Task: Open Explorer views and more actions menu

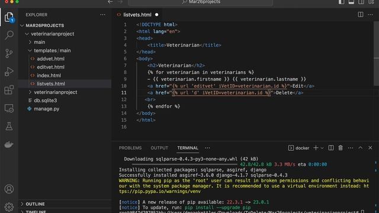Action: click(102, 15)
